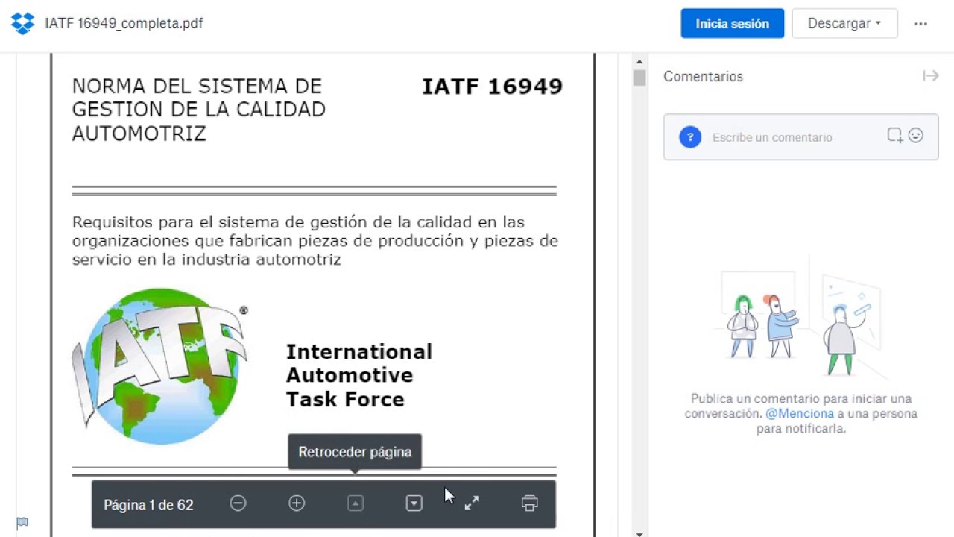Click the Dropbox logo icon
This screenshot has height=537, width=954.
click(x=23, y=23)
